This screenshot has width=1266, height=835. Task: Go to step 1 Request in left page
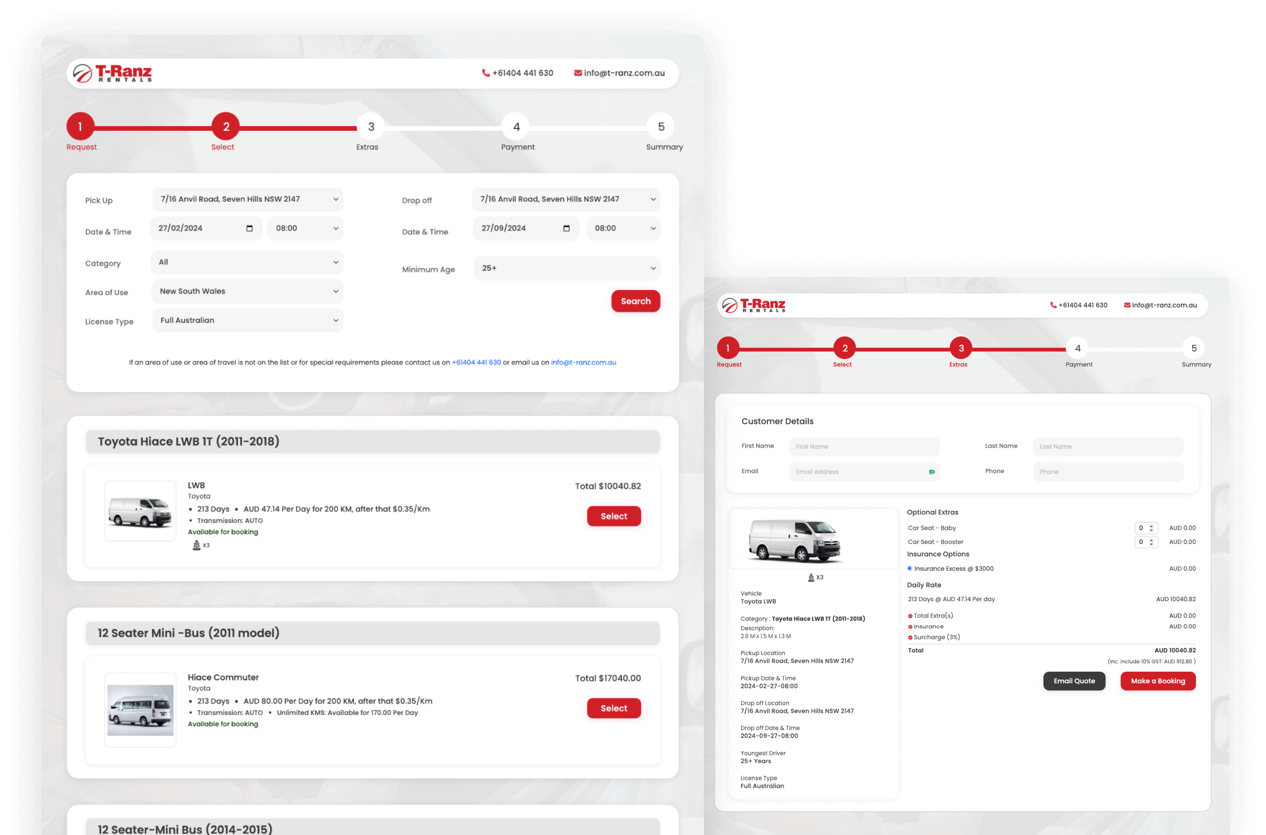point(80,127)
